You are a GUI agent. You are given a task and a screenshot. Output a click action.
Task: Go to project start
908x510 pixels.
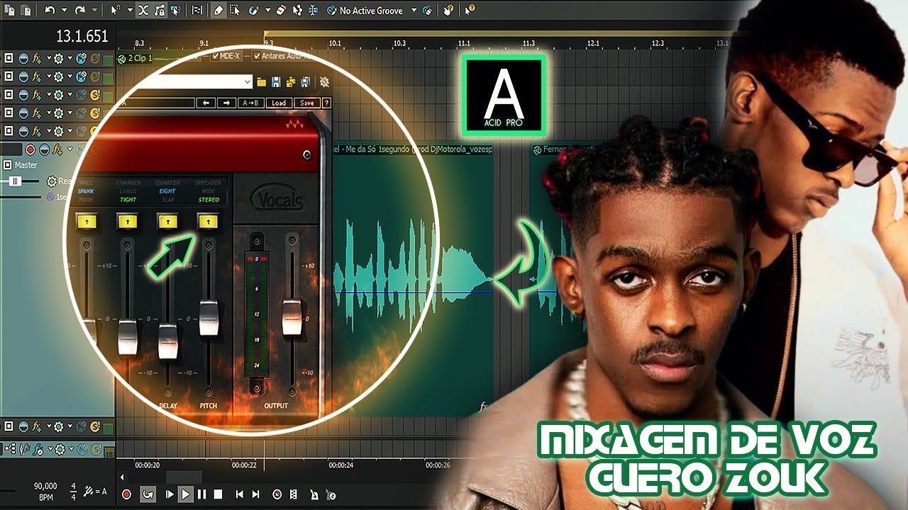(x=240, y=494)
